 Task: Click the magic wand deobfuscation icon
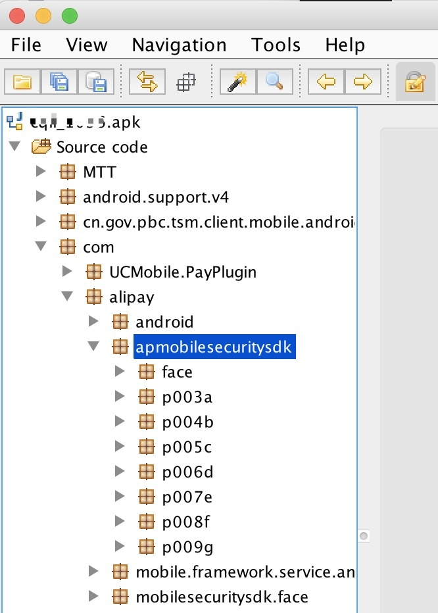(x=238, y=82)
